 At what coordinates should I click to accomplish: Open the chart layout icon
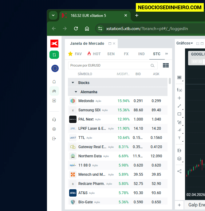[179, 77]
